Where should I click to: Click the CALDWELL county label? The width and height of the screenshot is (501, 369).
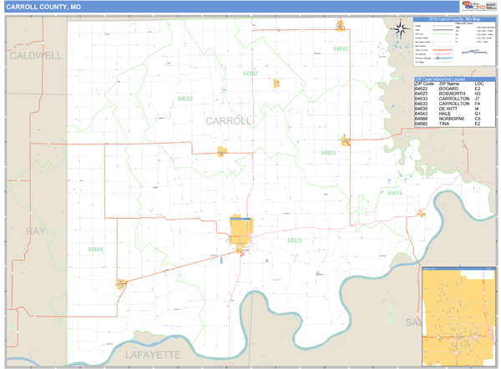pyautogui.click(x=35, y=55)
